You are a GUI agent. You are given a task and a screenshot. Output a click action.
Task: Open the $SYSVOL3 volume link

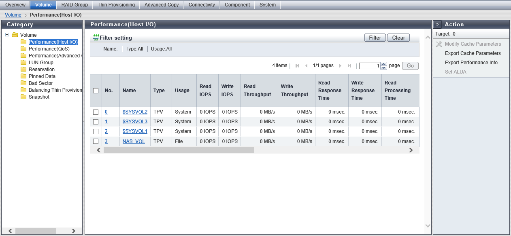tap(135, 122)
